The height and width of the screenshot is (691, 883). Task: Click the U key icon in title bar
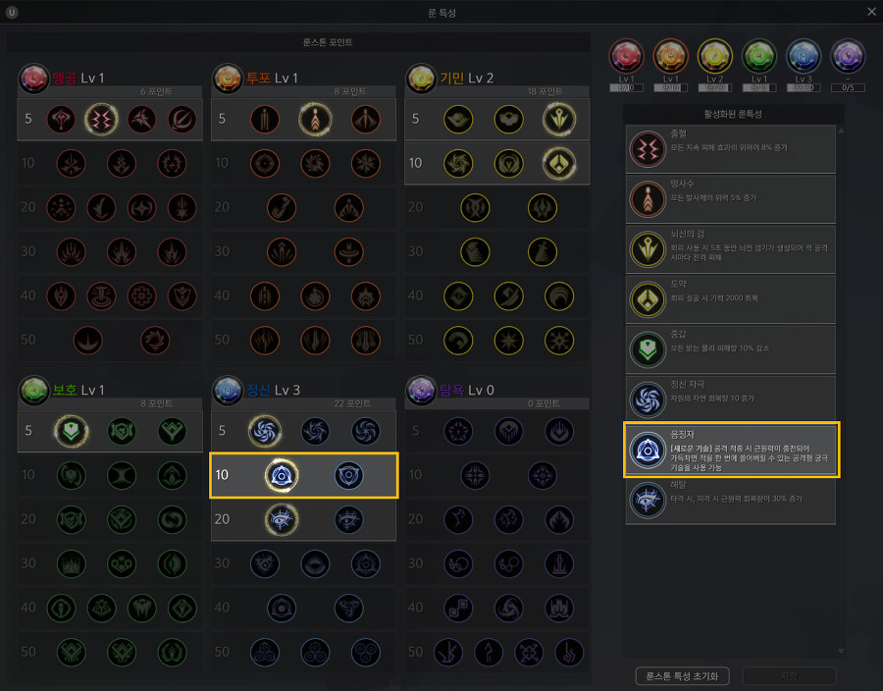tap(11, 12)
